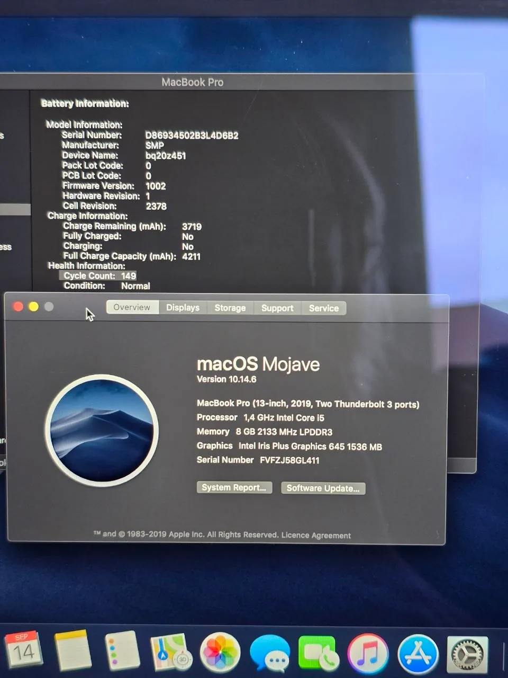508x678 pixels.
Task: Click Firmware Version value 1002
Action: pos(156,186)
